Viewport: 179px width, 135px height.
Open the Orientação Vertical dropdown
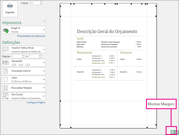[24, 71]
